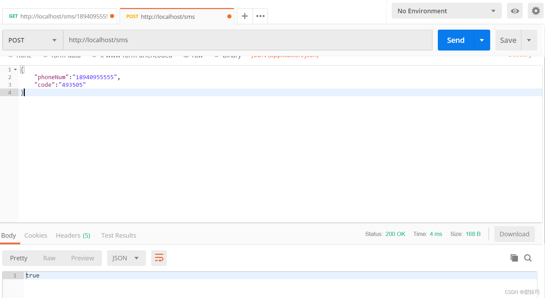Open the environment quick look eye icon

click(x=515, y=11)
